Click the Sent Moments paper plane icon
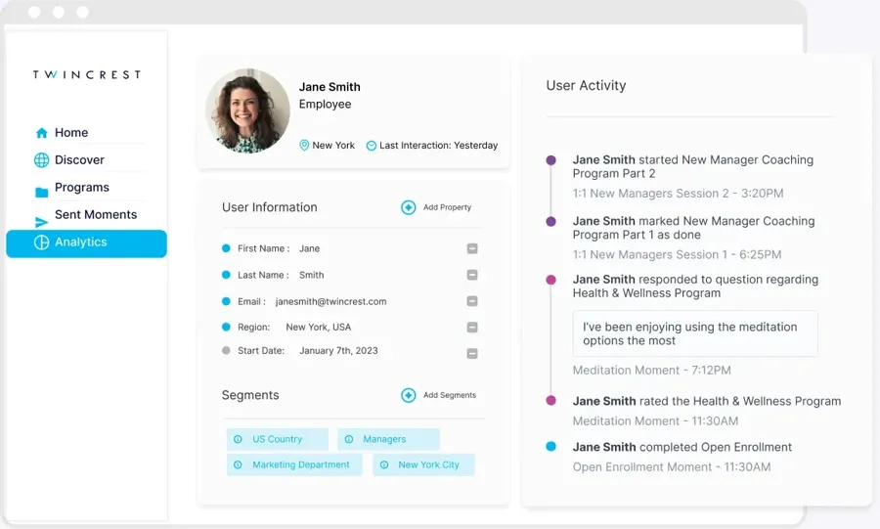Screen dimensions: 880x529 pos(41,222)
